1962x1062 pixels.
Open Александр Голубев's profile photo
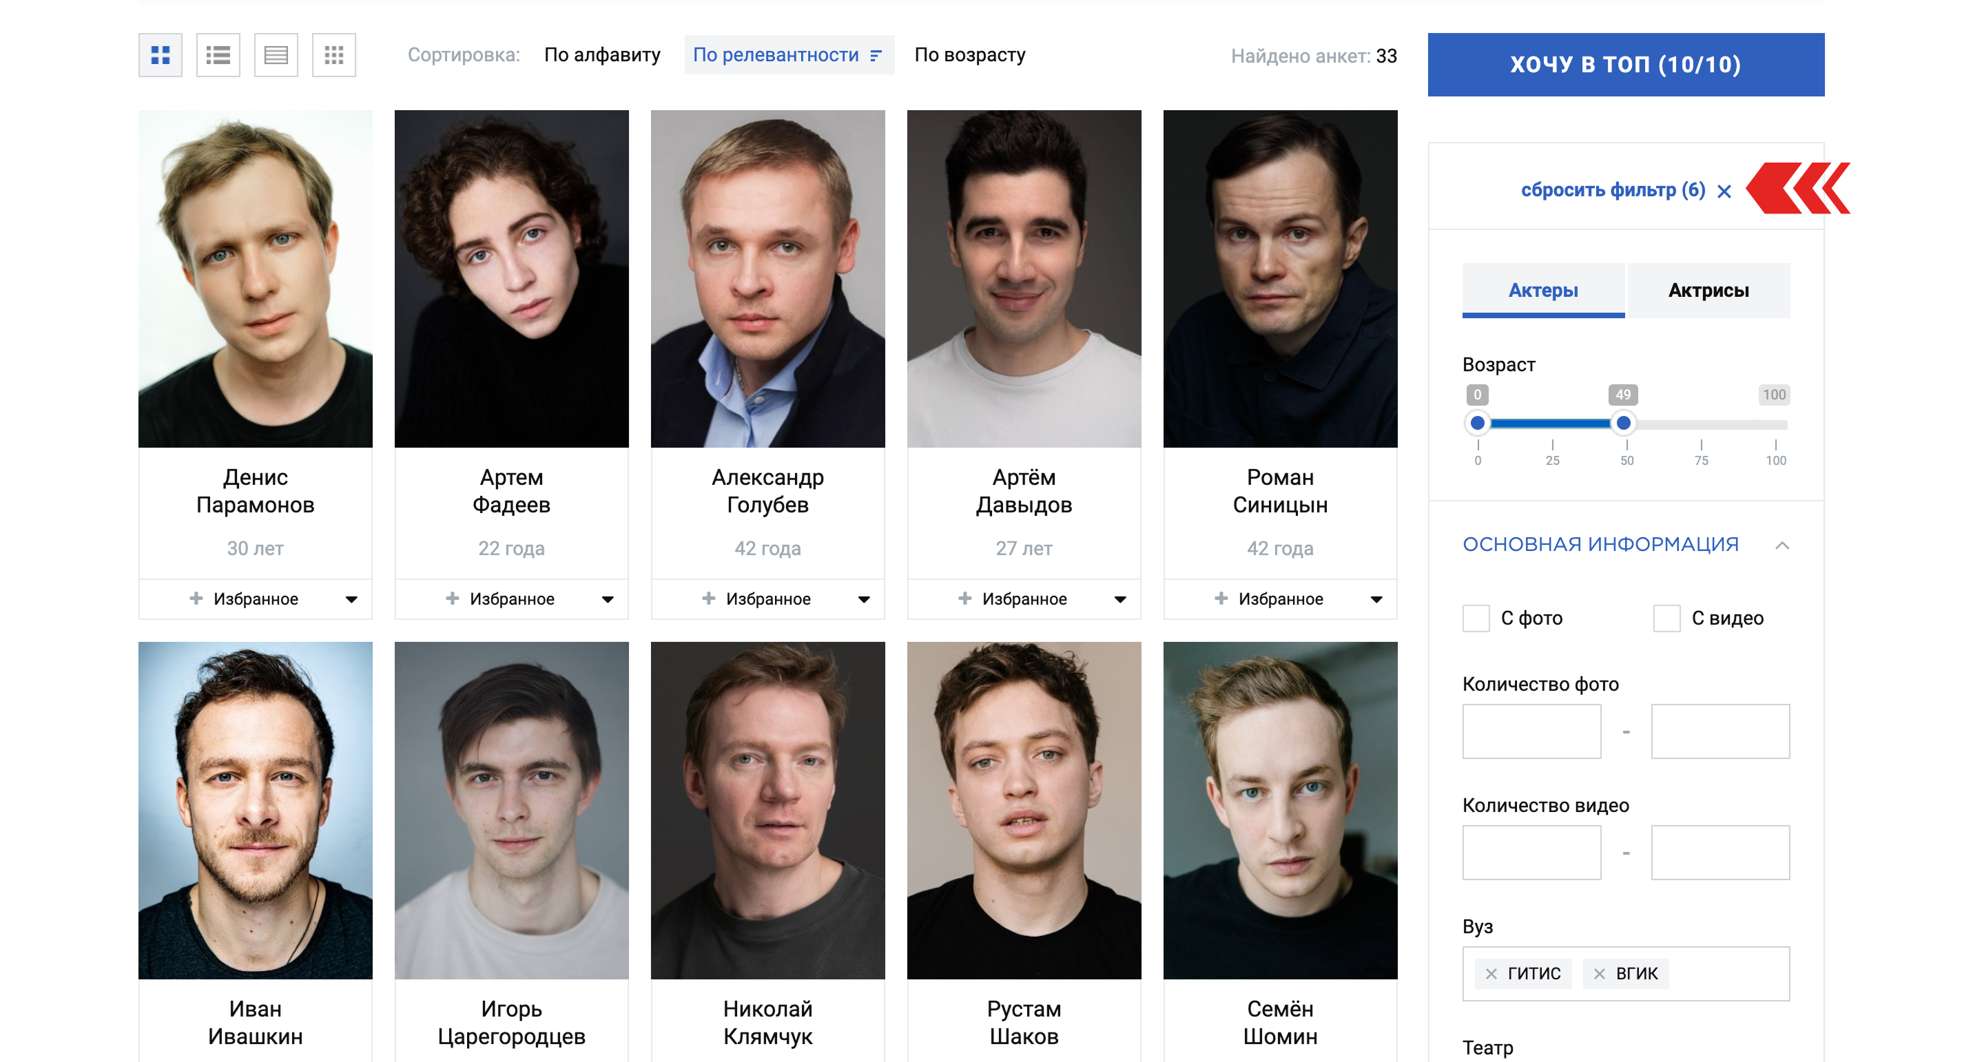[767, 279]
